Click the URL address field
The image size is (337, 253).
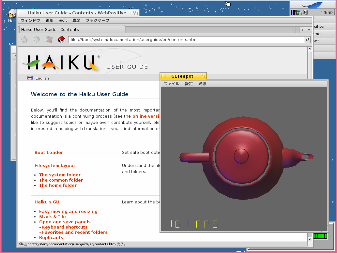pyautogui.click(x=185, y=40)
